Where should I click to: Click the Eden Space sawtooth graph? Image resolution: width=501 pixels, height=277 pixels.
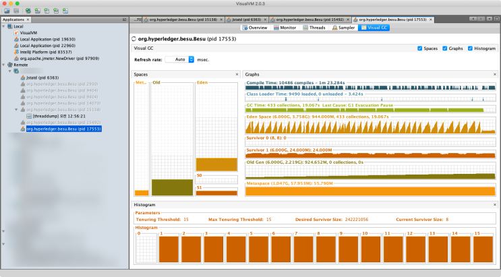370,127
